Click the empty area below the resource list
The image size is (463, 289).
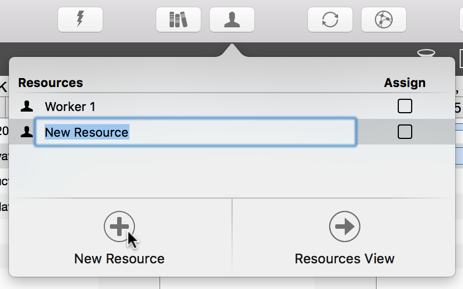pyautogui.click(x=223, y=170)
